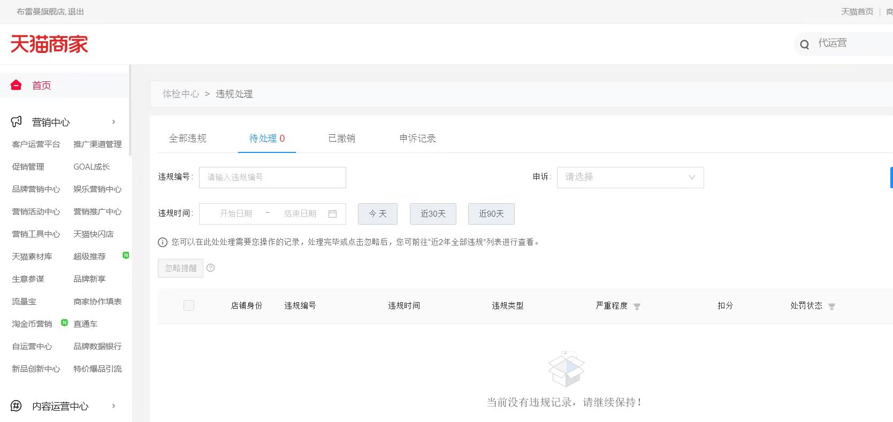Click the 违规类型 column header
893x422 pixels.
pyautogui.click(x=508, y=306)
